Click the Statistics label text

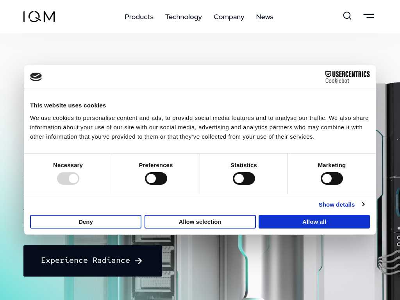244,165
